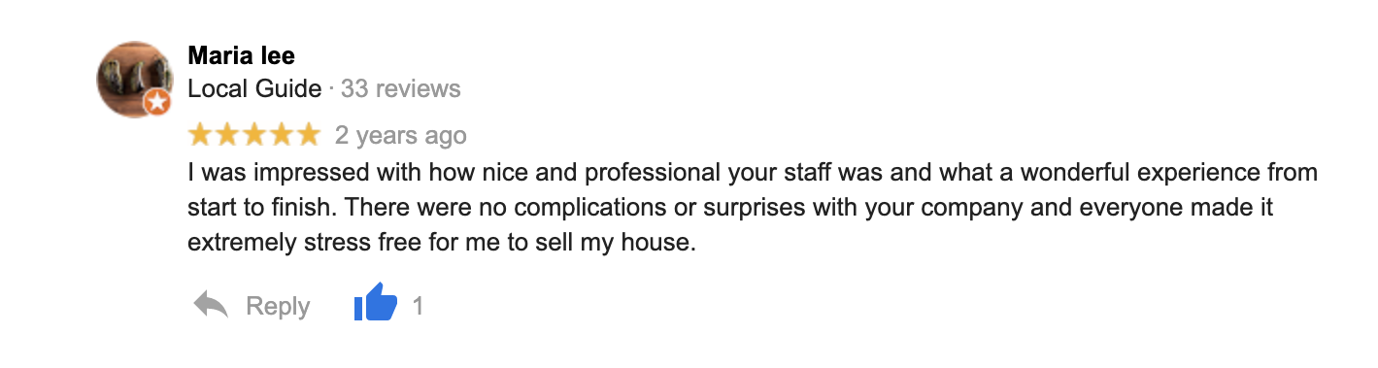Open the reviewer name Maria lee
This screenshot has width=1378, height=368.
coord(242,55)
